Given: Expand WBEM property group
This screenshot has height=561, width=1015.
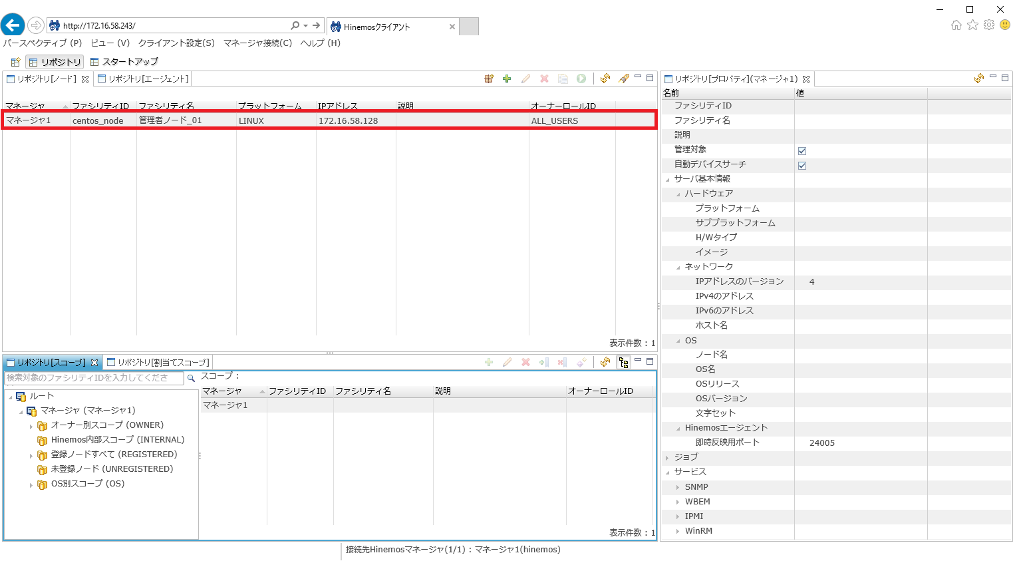Looking at the screenshot, I should click(678, 502).
